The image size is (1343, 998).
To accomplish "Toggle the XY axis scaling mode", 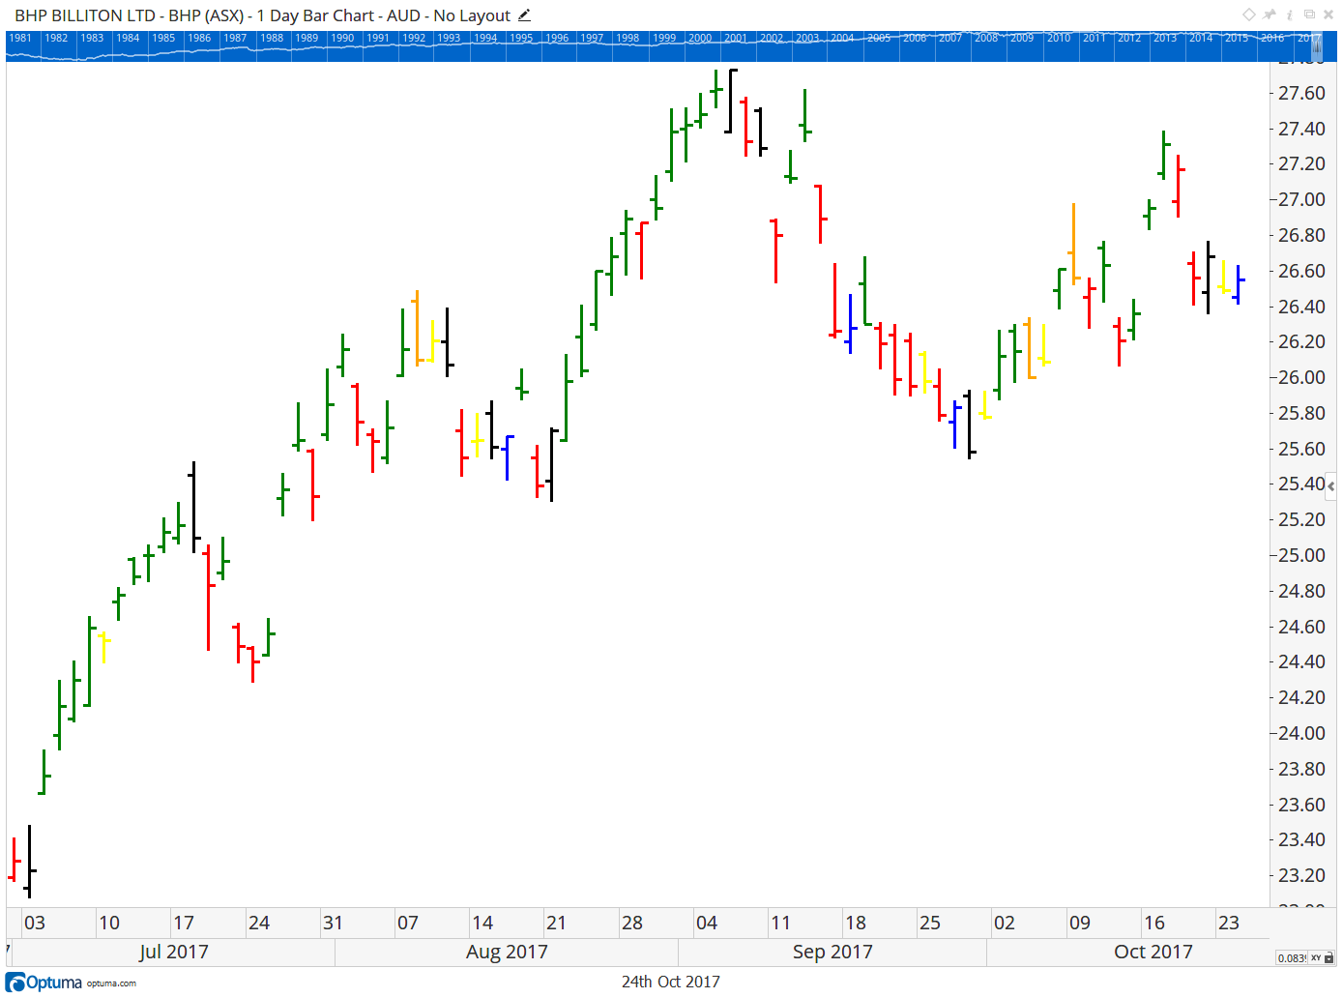I will pyautogui.click(x=1316, y=957).
